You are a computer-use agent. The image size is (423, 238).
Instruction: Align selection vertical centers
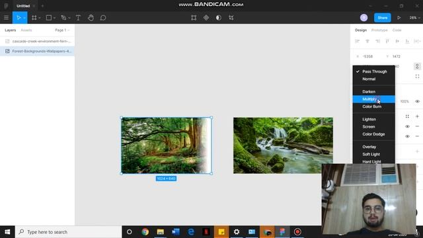pyautogui.click(x=397, y=41)
